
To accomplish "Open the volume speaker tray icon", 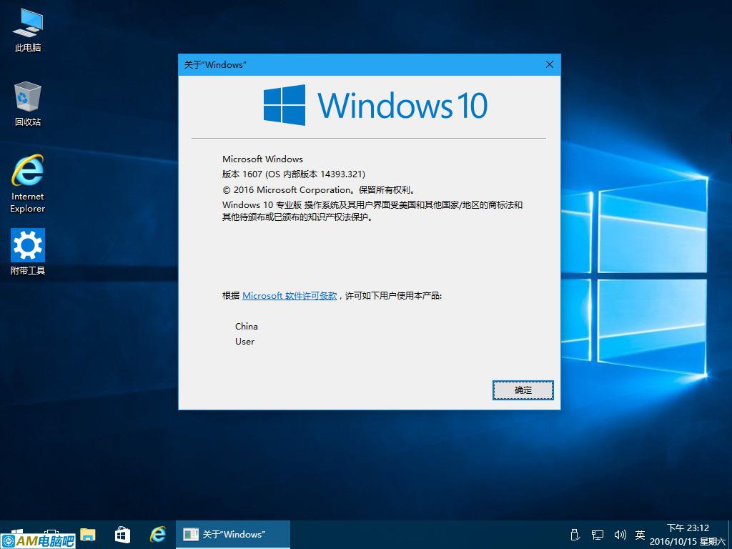I will pyautogui.click(x=620, y=535).
